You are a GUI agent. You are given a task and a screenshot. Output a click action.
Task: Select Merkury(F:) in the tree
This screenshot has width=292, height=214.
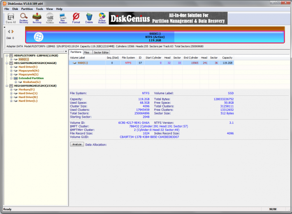[27, 90]
